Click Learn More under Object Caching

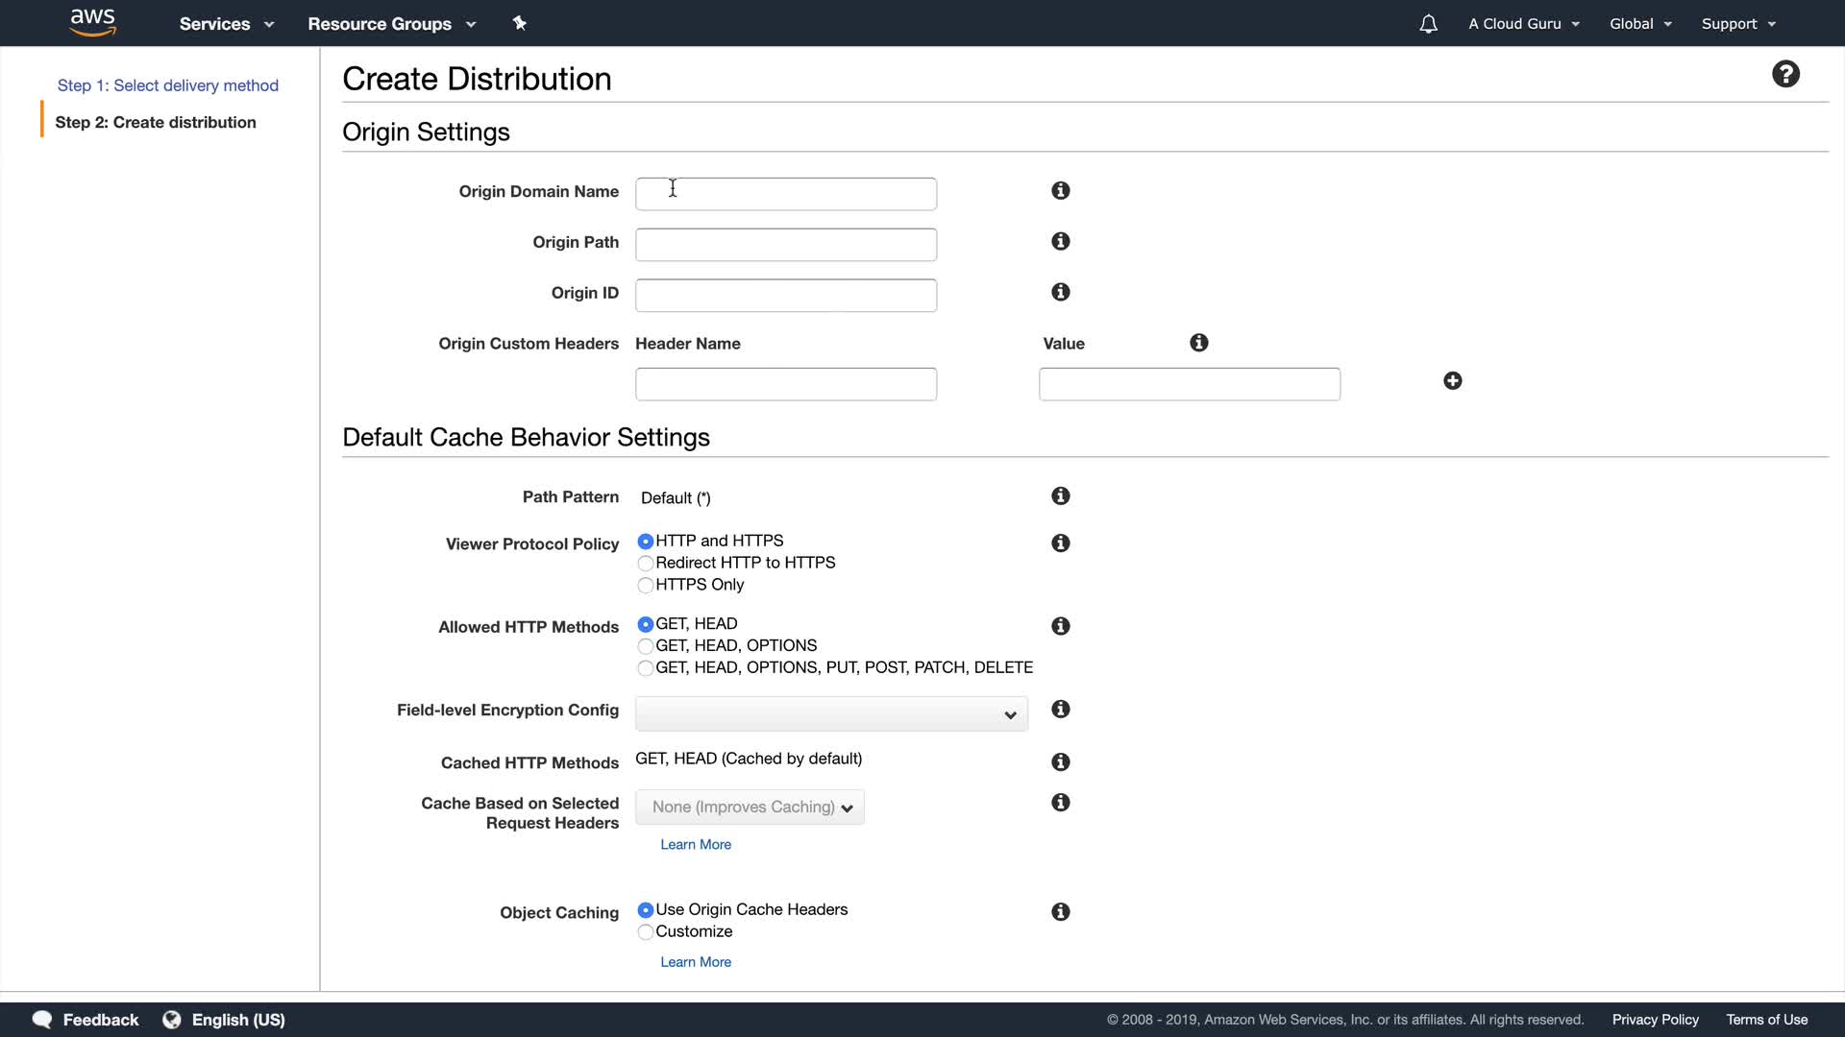click(696, 962)
